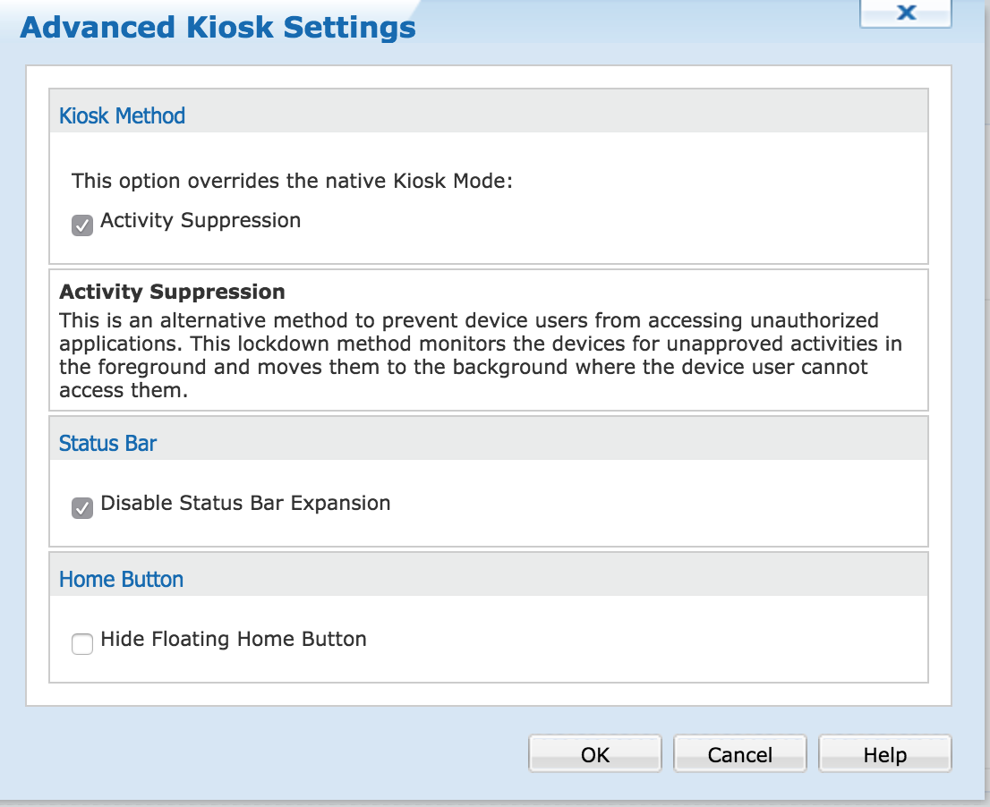
Task: Click the Home Button section header
Action: coord(121,579)
